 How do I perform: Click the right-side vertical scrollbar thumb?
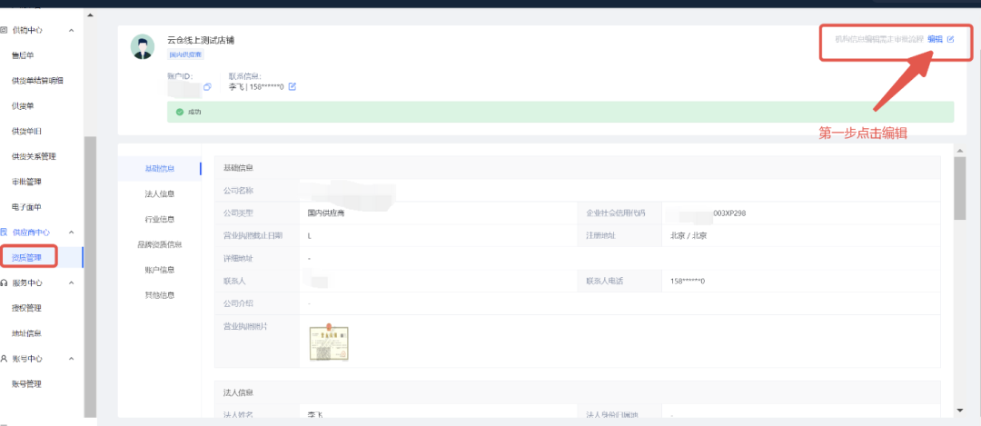click(x=960, y=187)
